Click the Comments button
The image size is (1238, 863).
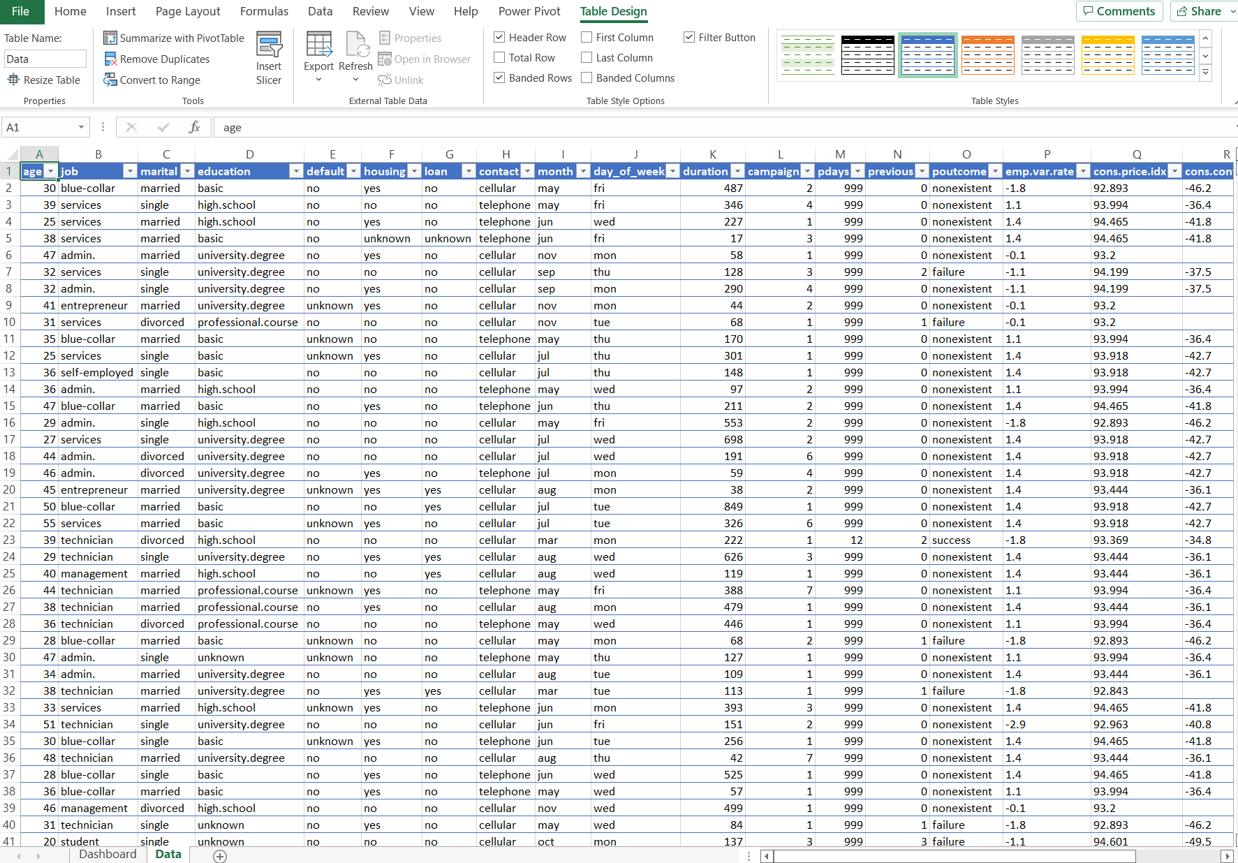point(1119,11)
